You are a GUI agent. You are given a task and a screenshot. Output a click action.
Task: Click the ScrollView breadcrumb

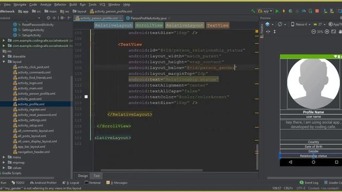(x=149, y=25)
